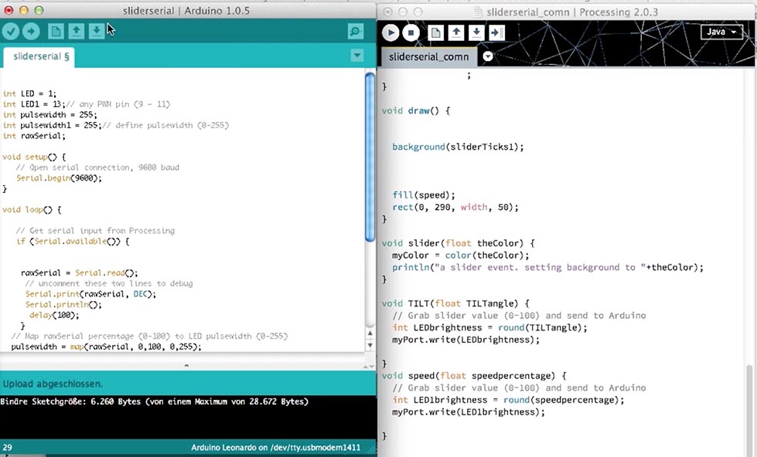Click 'fill(speed);' in the Processing editor
Image resolution: width=757 pixels, height=457 pixels.
[x=424, y=195]
